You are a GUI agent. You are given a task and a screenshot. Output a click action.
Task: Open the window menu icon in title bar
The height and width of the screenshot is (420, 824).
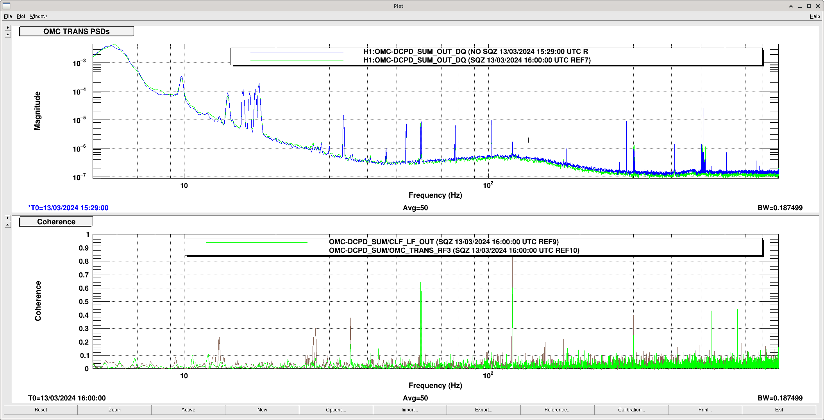point(6,6)
